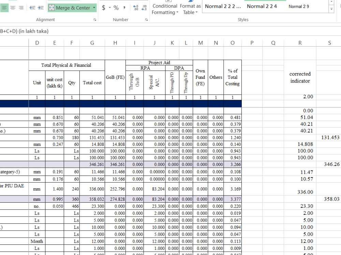Click cell 83.204 in 336.000 row
Image resolution: width=341 pixels, height=255 pixels.
154,189
